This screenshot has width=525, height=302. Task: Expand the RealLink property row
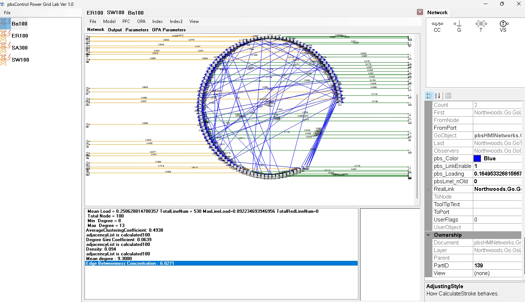(x=428, y=189)
